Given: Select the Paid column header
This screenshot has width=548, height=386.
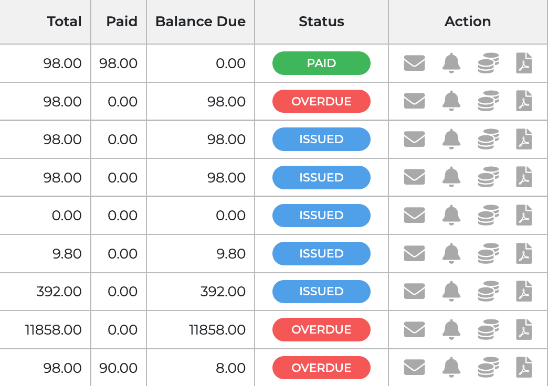Looking at the screenshot, I should coord(121,22).
